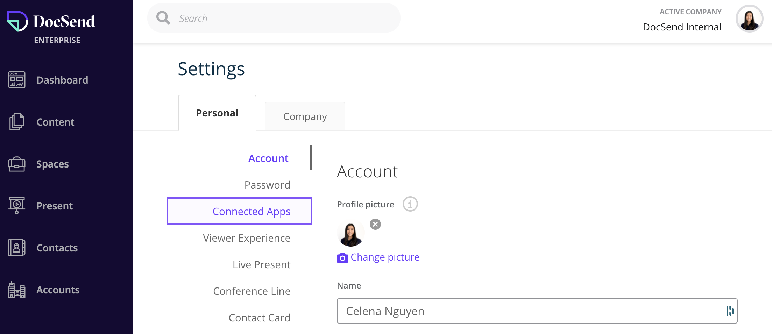Go to Viewer Experience settings
The image size is (772, 334).
coord(247,238)
